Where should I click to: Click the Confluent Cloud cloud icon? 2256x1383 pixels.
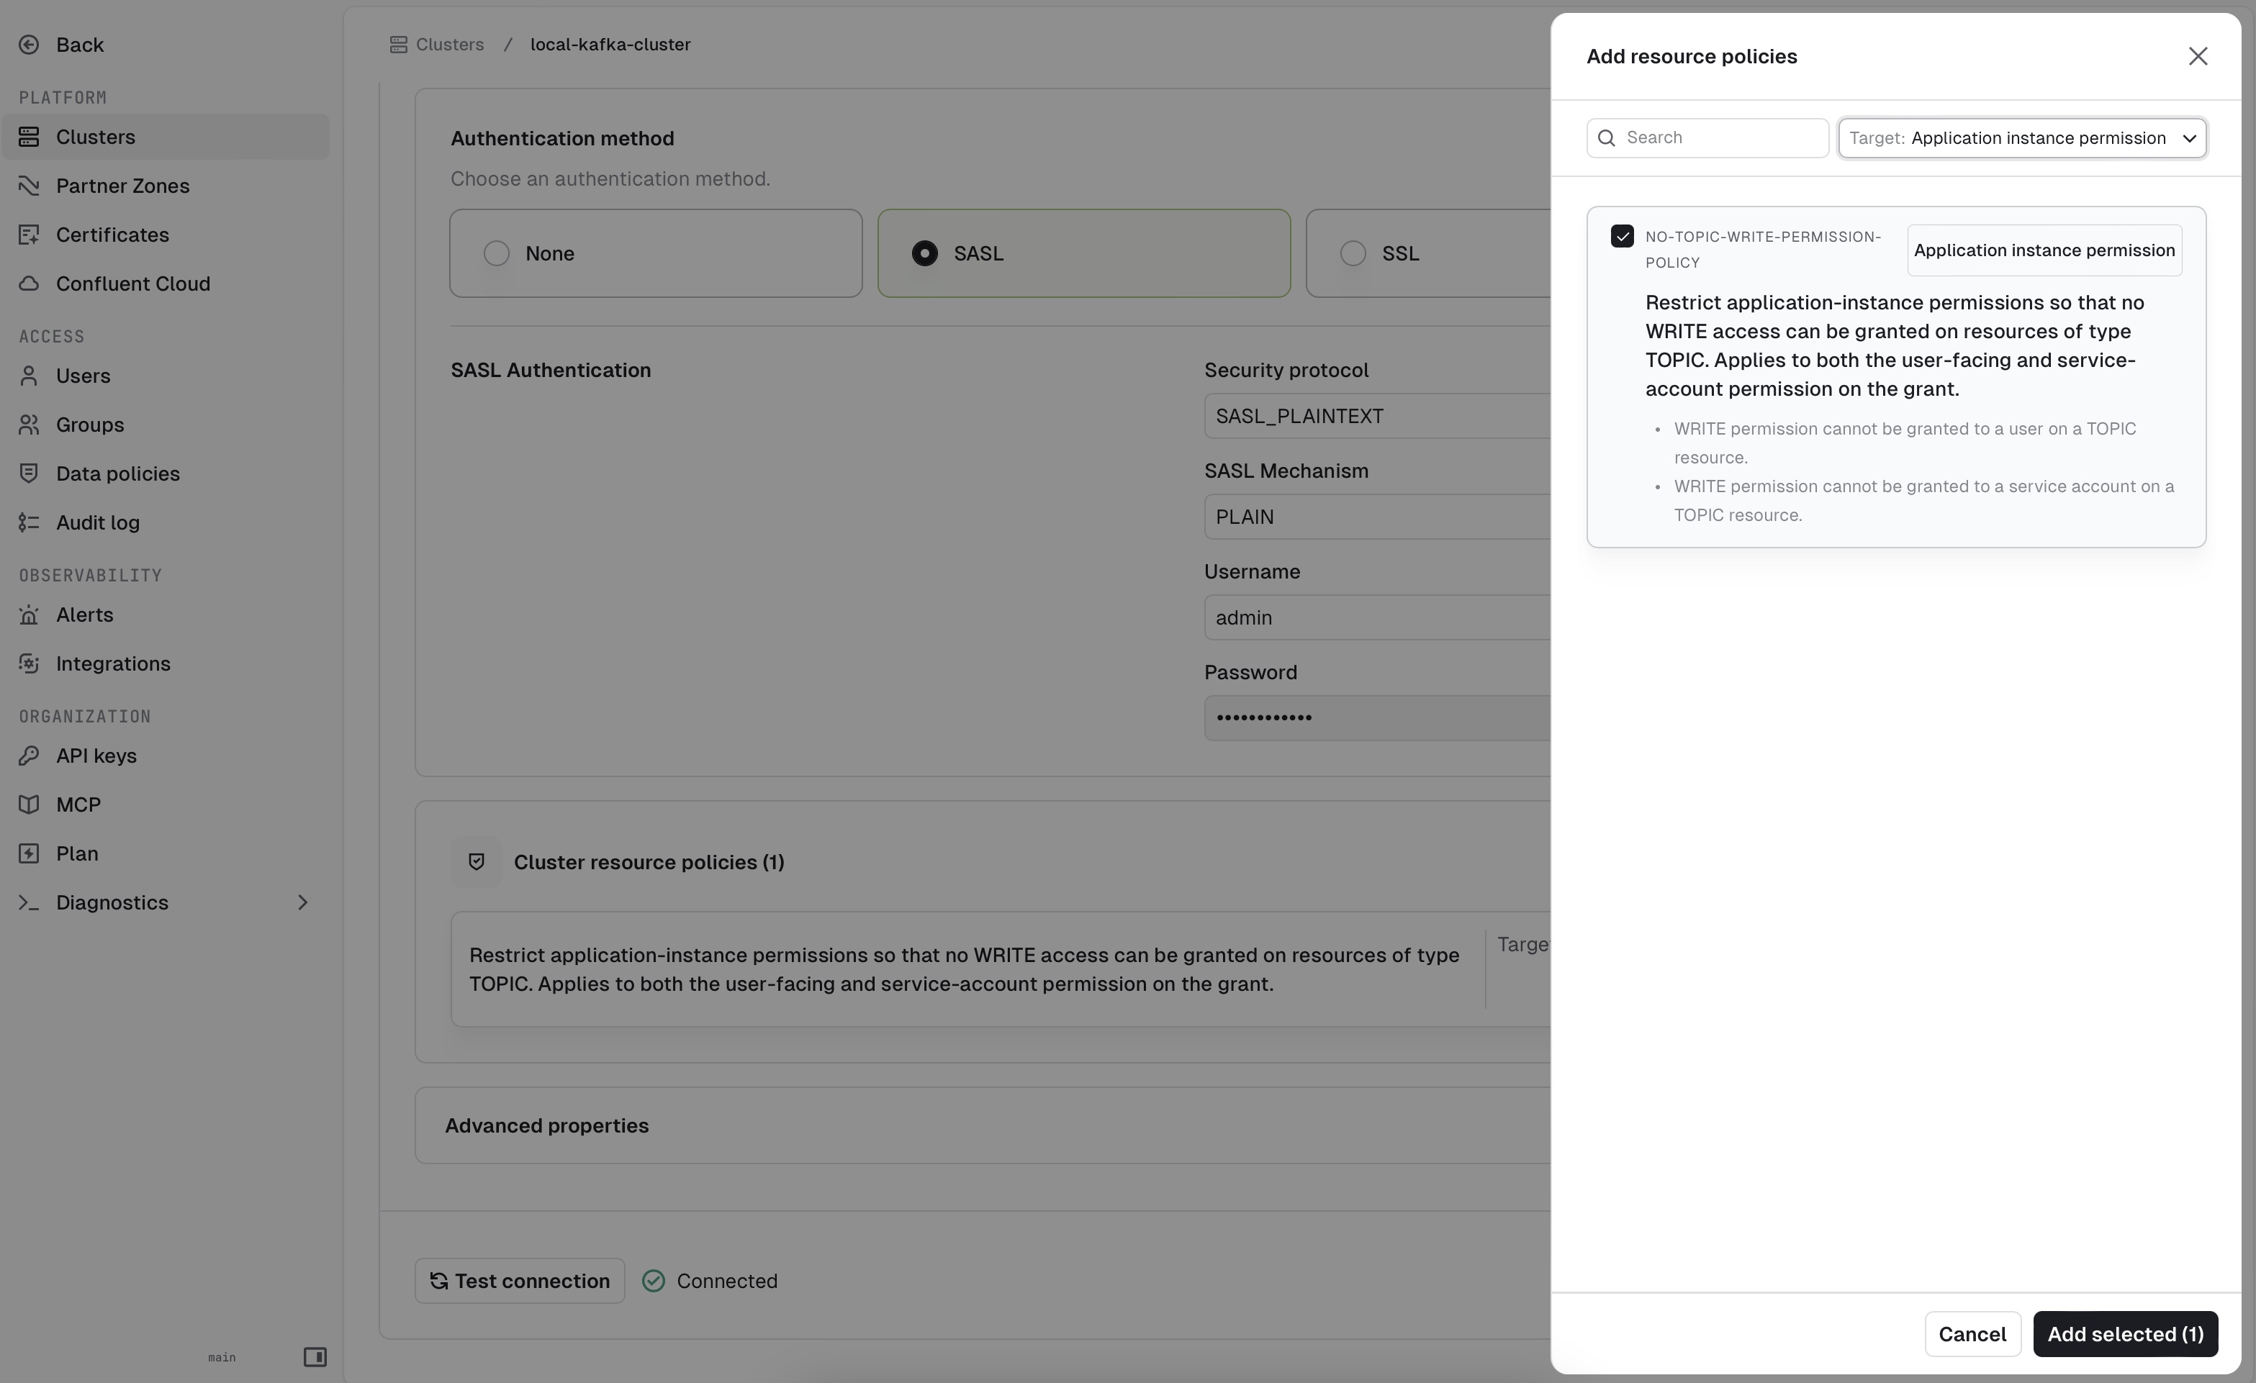tap(30, 284)
